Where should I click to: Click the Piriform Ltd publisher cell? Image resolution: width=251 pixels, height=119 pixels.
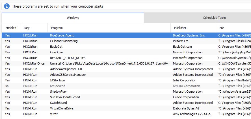(181, 41)
